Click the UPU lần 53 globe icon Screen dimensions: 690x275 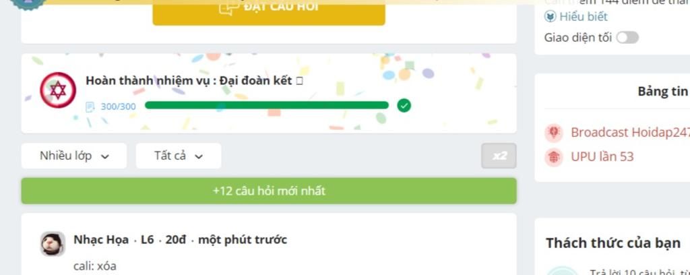click(x=554, y=156)
